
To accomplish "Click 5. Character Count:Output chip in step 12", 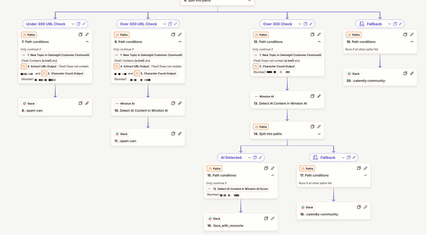I will point(274,66).
